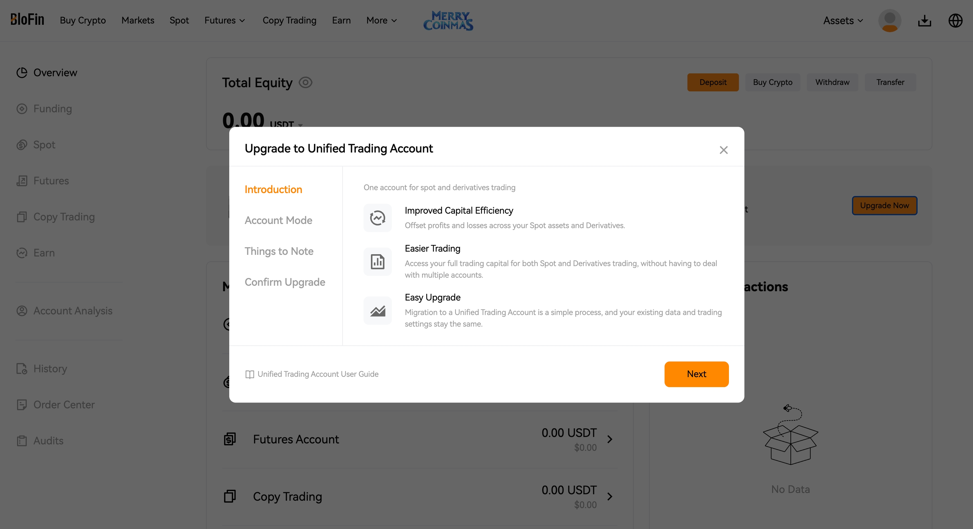Click the 'Improved Capital Efficiency' heading

pyautogui.click(x=458, y=211)
